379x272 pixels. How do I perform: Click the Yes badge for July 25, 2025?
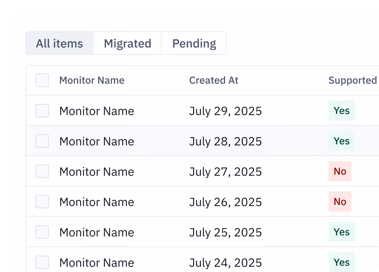pos(342,232)
